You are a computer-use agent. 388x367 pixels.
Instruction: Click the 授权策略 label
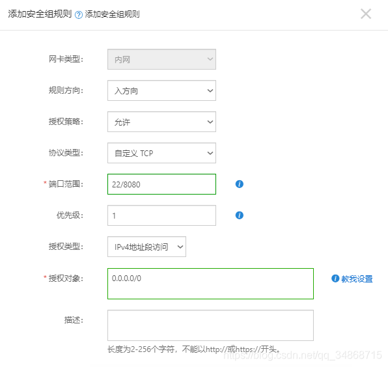(x=66, y=122)
